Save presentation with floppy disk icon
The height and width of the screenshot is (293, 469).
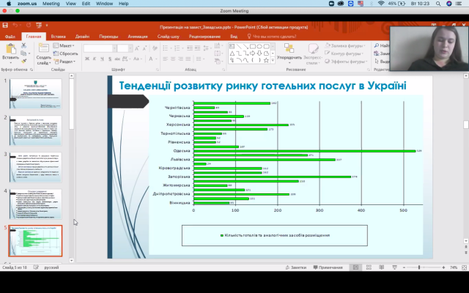pyautogui.click(x=5, y=26)
